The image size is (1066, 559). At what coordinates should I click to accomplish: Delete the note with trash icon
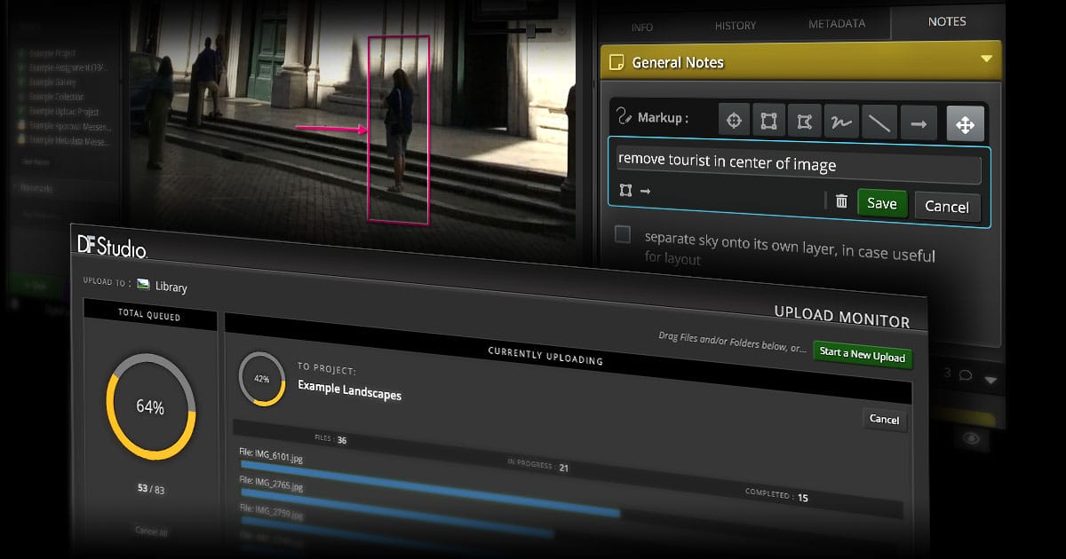coord(841,201)
